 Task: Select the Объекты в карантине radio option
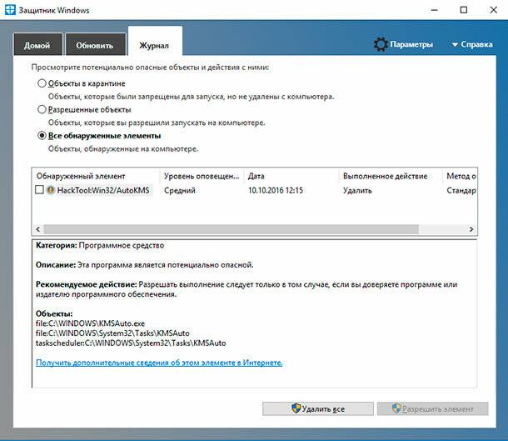click(x=42, y=83)
